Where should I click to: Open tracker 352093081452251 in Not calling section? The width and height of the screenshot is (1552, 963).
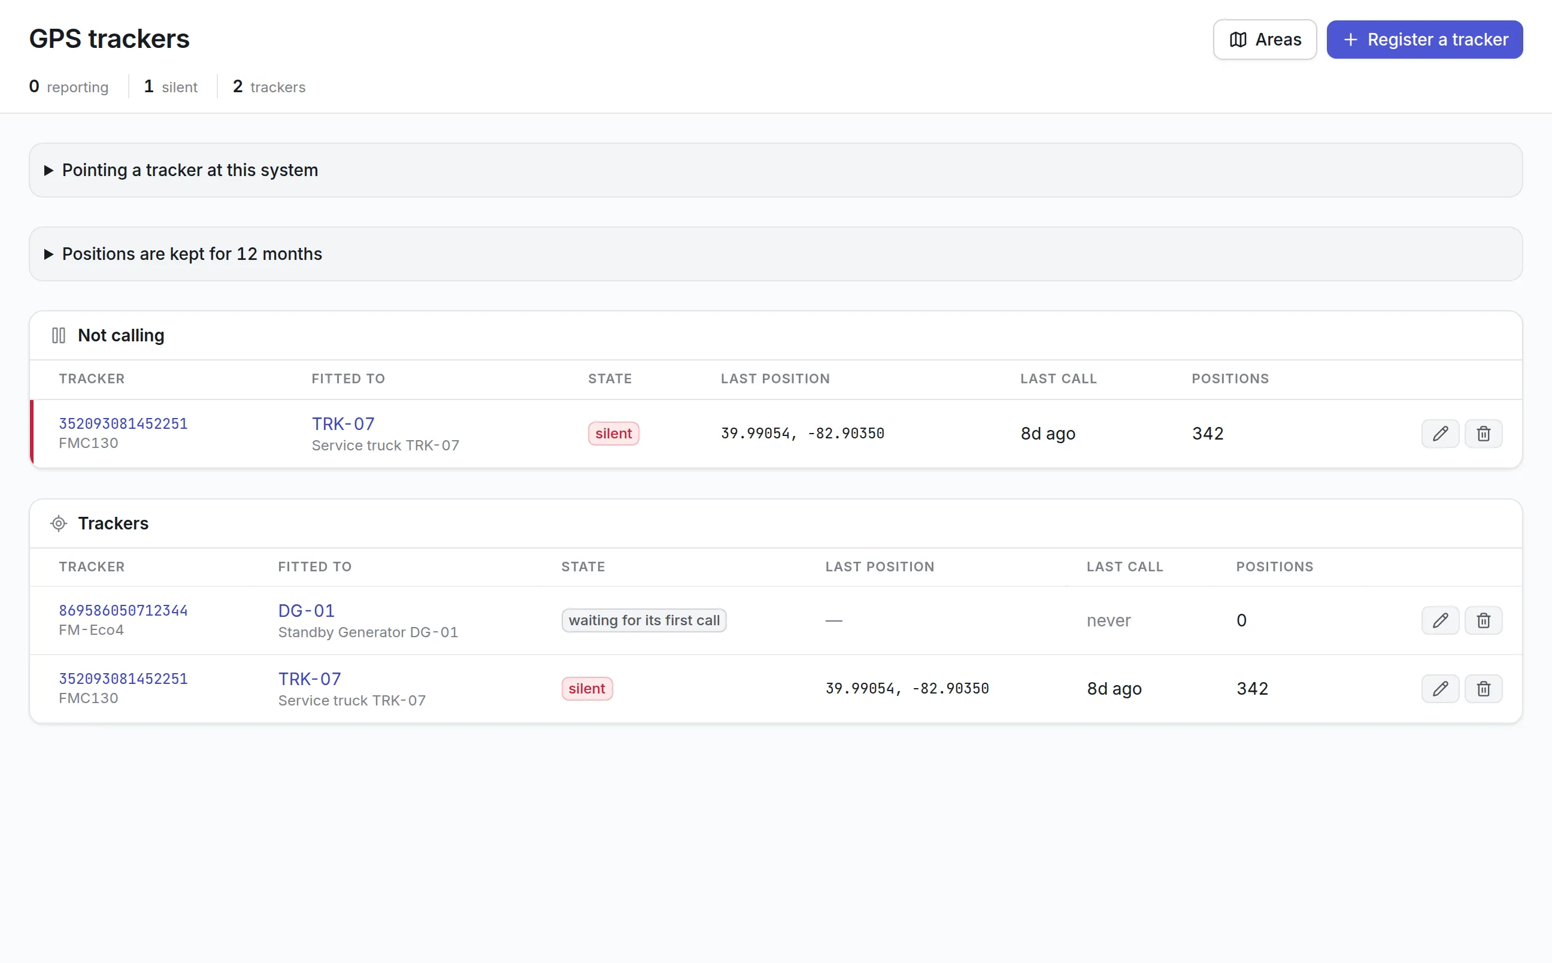(x=123, y=423)
